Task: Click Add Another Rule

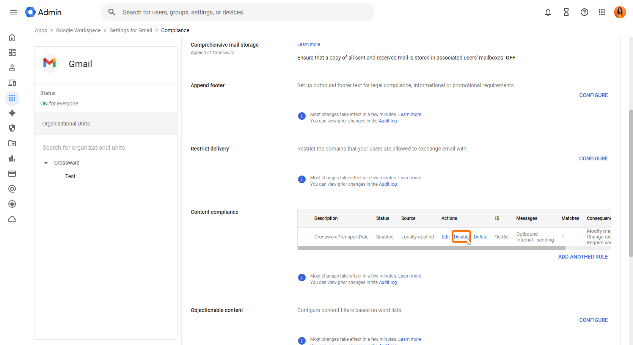Action: click(583, 257)
